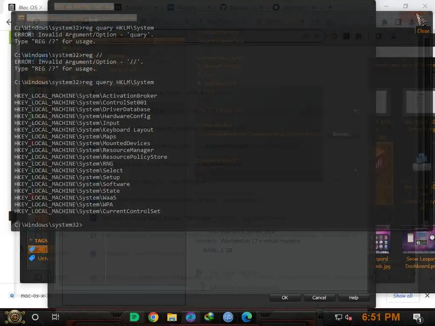Click the DriverDatabase registry key line
The width and height of the screenshot is (435, 326).
(x=82, y=109)
